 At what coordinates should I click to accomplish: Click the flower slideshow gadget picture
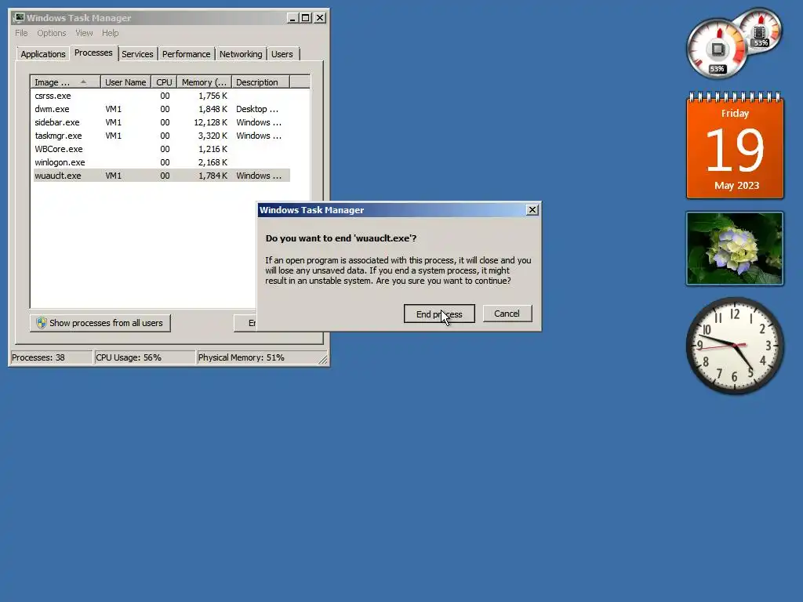click(x=735, y=248)
